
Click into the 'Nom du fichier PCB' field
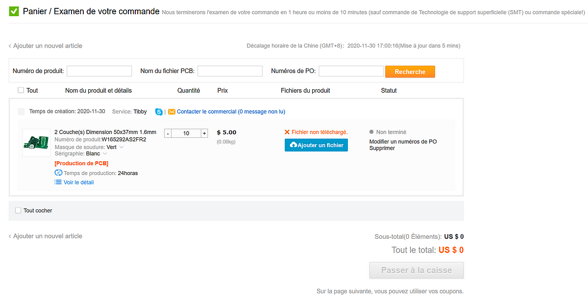pos(230,71)
